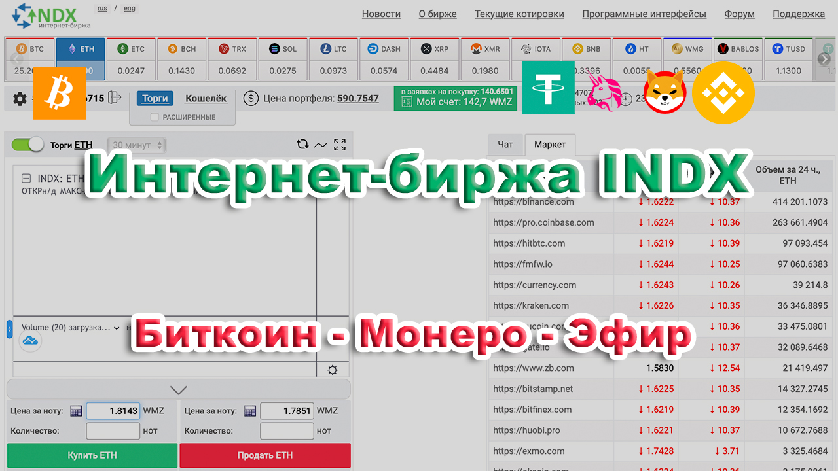Viewport: 838px width, 471px height.
Task: Open the Кошелёк section
Action: (206, 98)
